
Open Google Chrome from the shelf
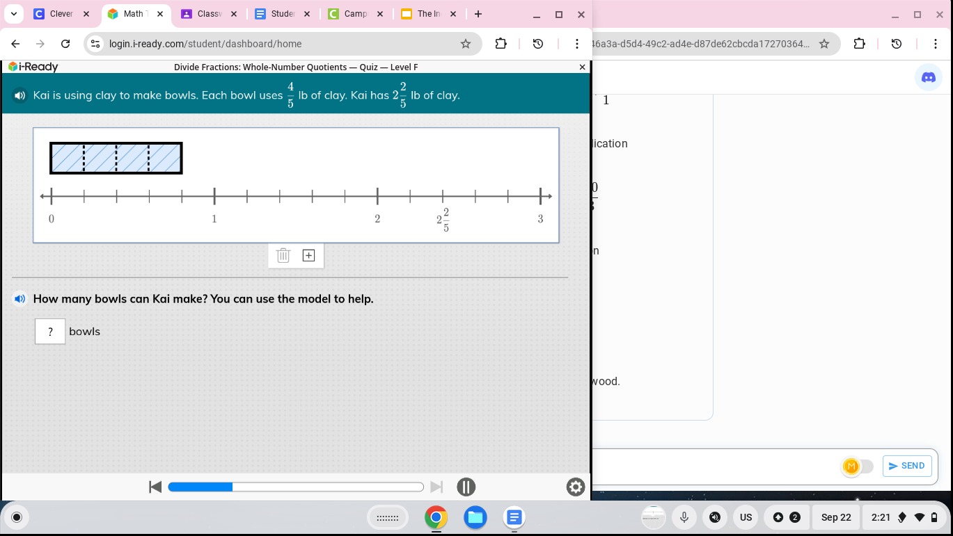tap(436, 517)
